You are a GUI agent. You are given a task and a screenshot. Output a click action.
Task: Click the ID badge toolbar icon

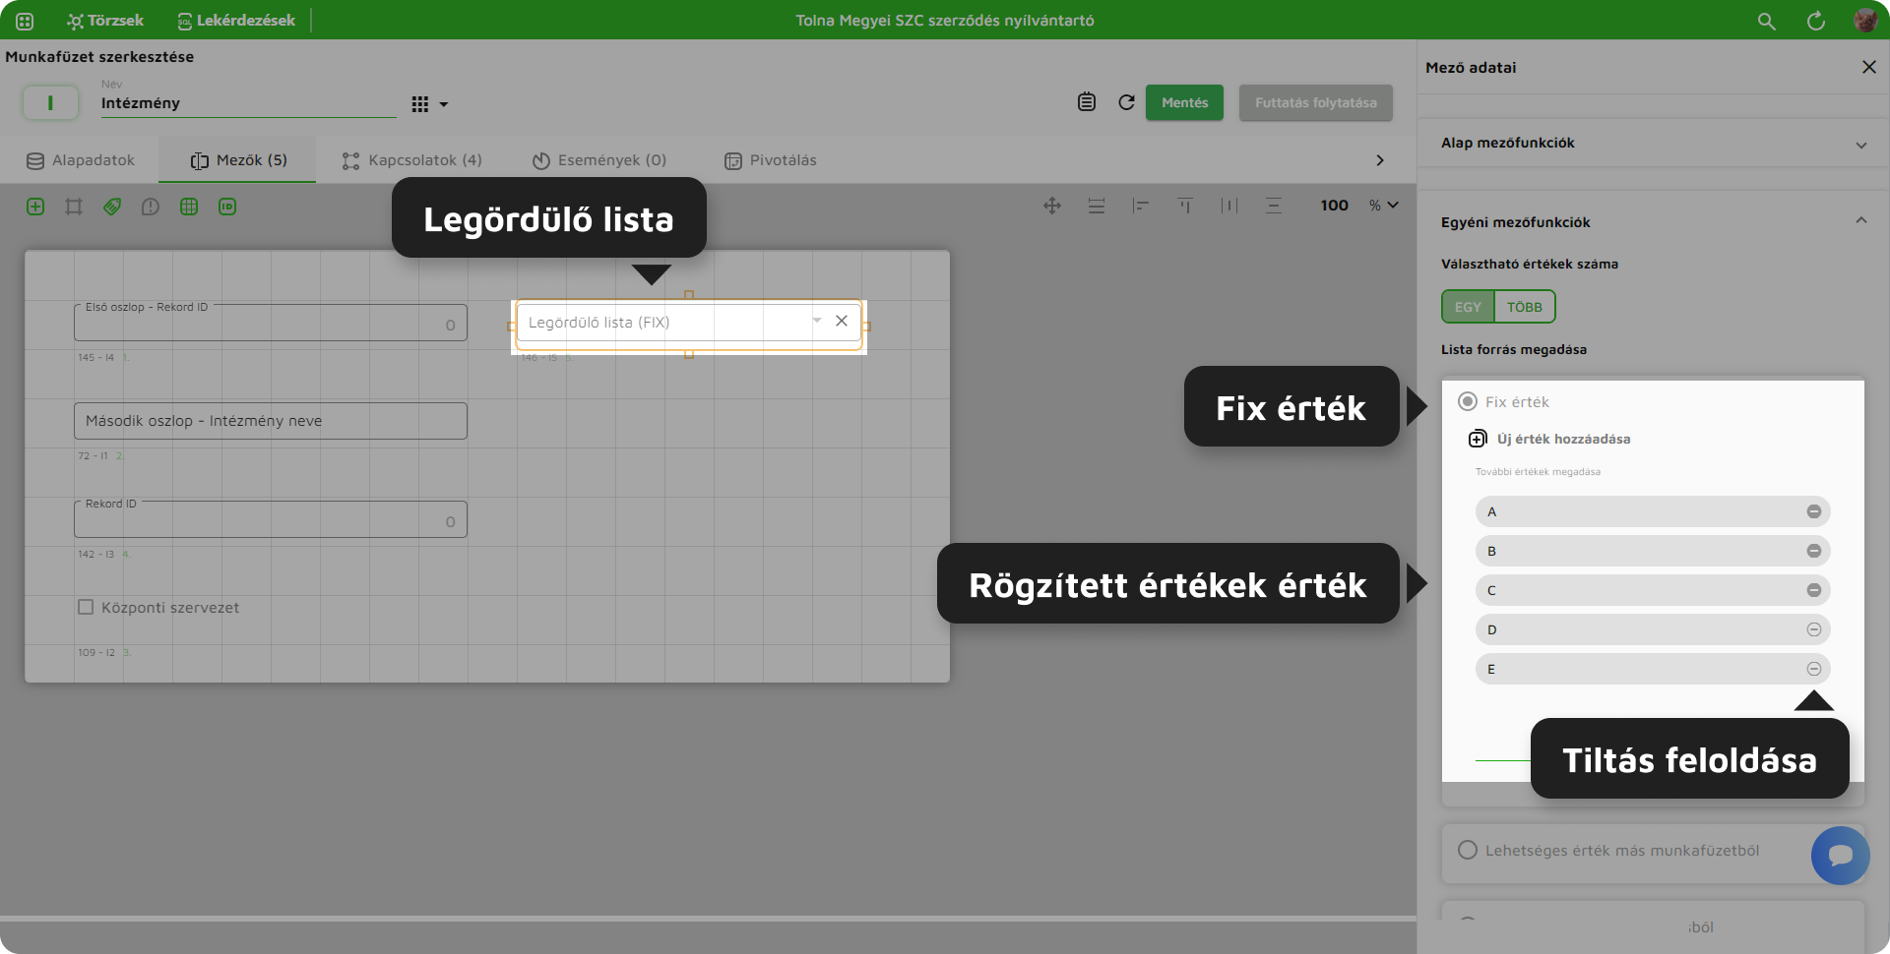click(227, 207)
